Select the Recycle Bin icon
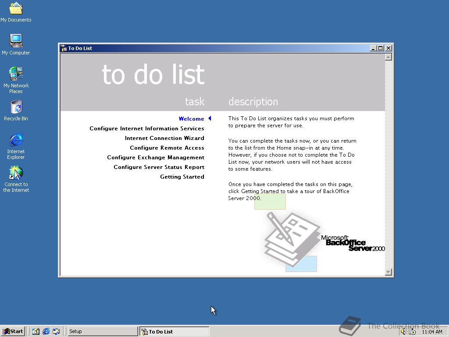Viewport: 449px width, 337px height. [16, 111]
